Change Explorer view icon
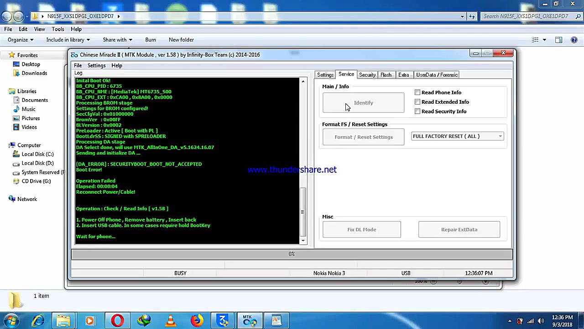 (x=536, y=40)
